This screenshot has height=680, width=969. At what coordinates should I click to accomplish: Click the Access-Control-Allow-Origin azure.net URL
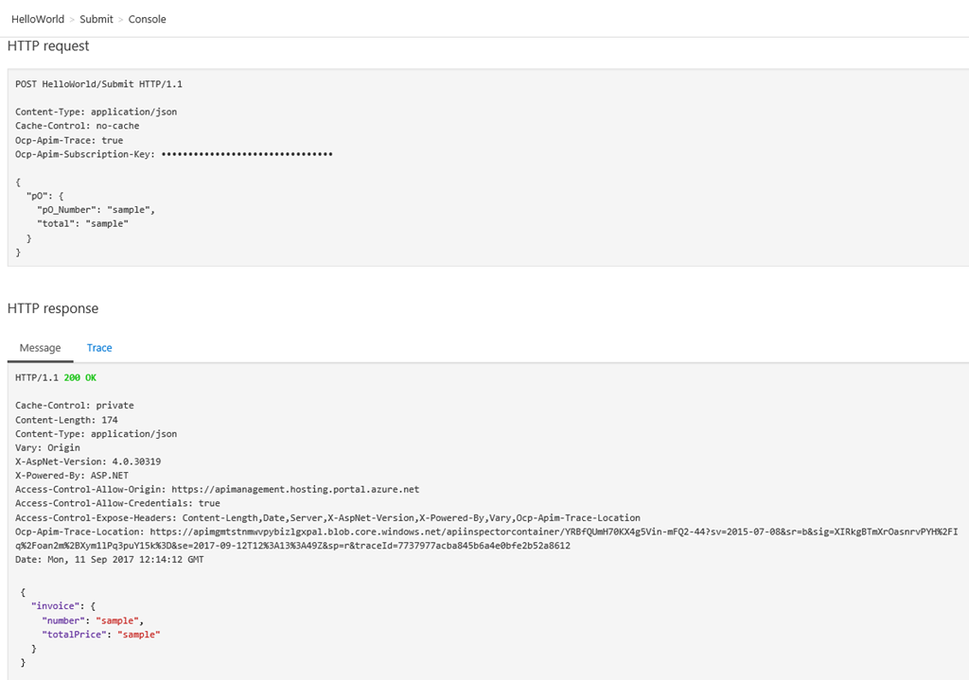pyautogui.click(x=295, y=489)
